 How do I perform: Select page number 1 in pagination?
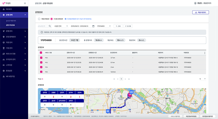tap(121, 79)
